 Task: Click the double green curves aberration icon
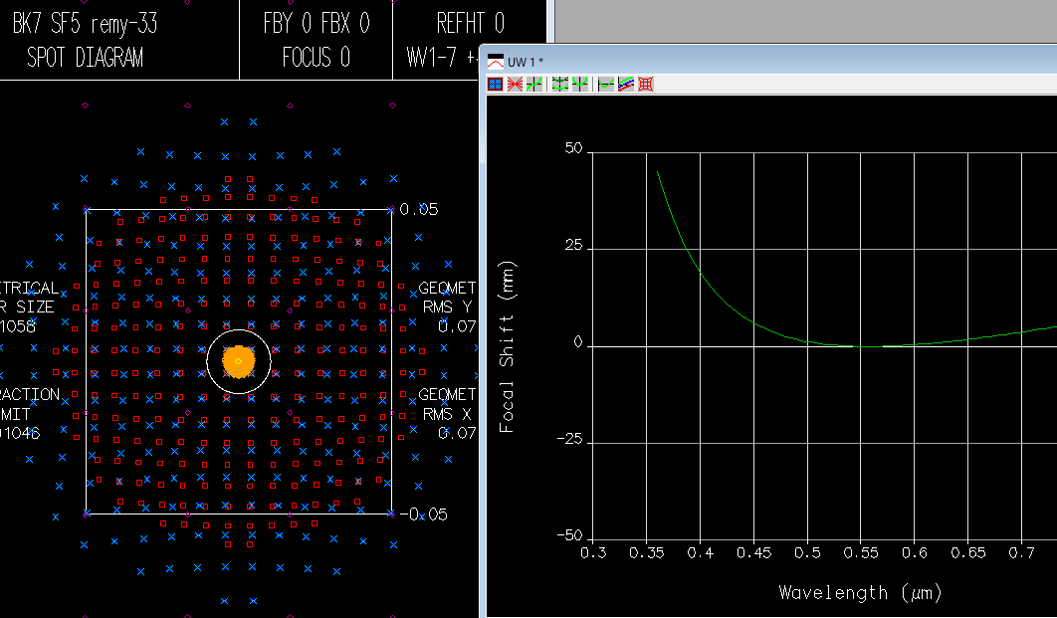[x=560, y=85]
